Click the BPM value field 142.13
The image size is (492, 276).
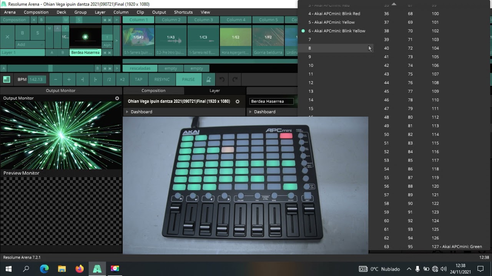[x=37, y=79]
